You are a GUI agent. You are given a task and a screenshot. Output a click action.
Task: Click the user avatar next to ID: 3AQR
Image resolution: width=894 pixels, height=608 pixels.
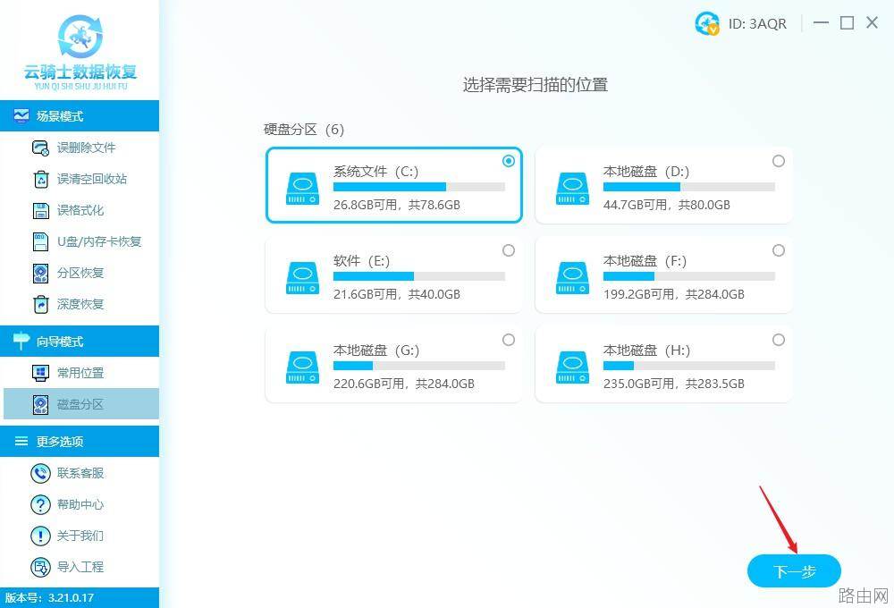point(707,23)
